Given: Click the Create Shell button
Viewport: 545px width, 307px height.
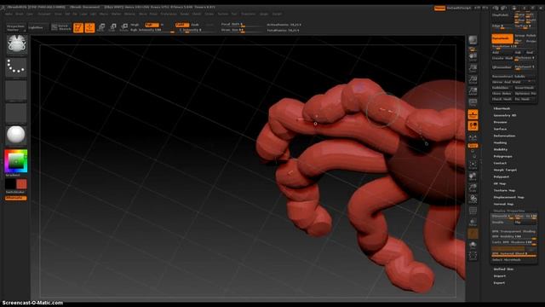Looking at the screenshot, I should click(x=502, y=58).
